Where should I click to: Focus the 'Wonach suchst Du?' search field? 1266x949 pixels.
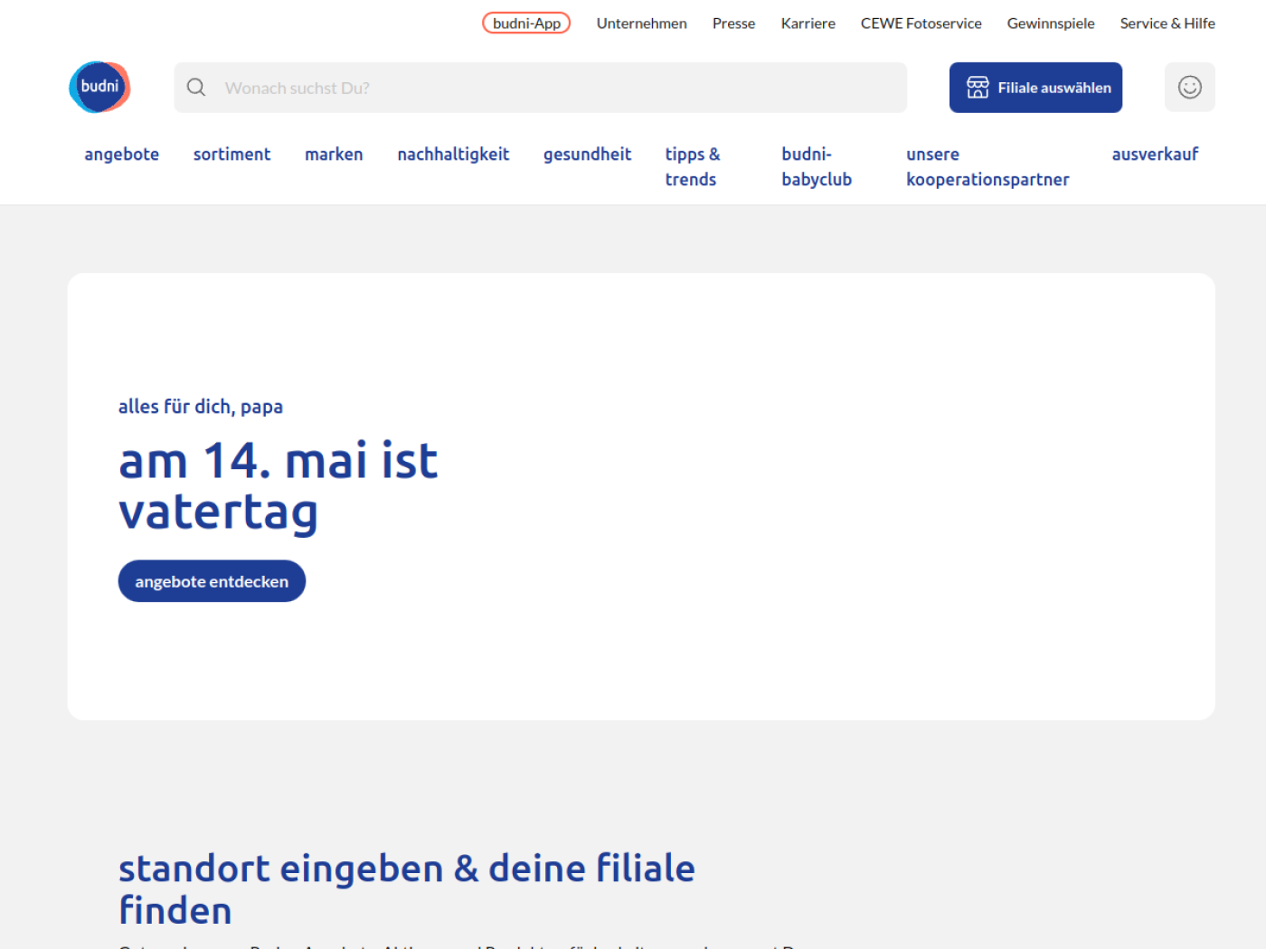tap(541, 88)
